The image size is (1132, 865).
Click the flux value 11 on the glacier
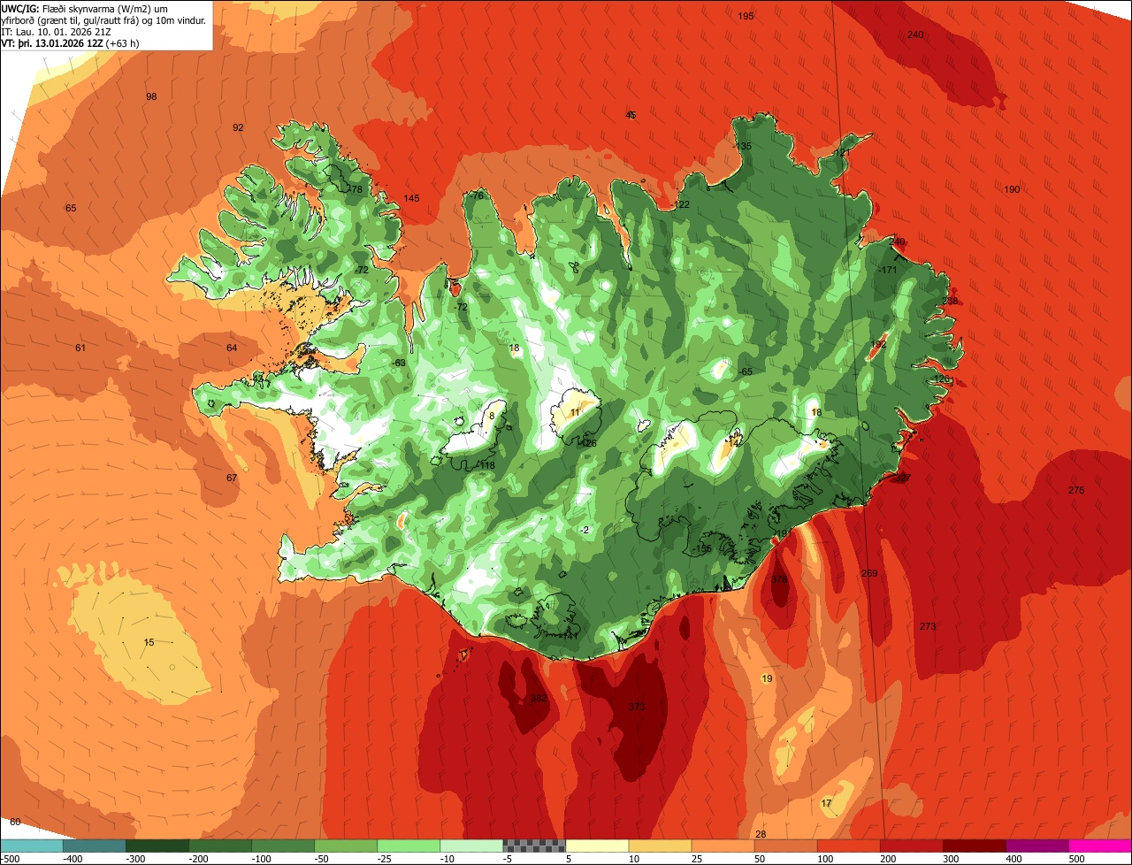pos(575,412)
